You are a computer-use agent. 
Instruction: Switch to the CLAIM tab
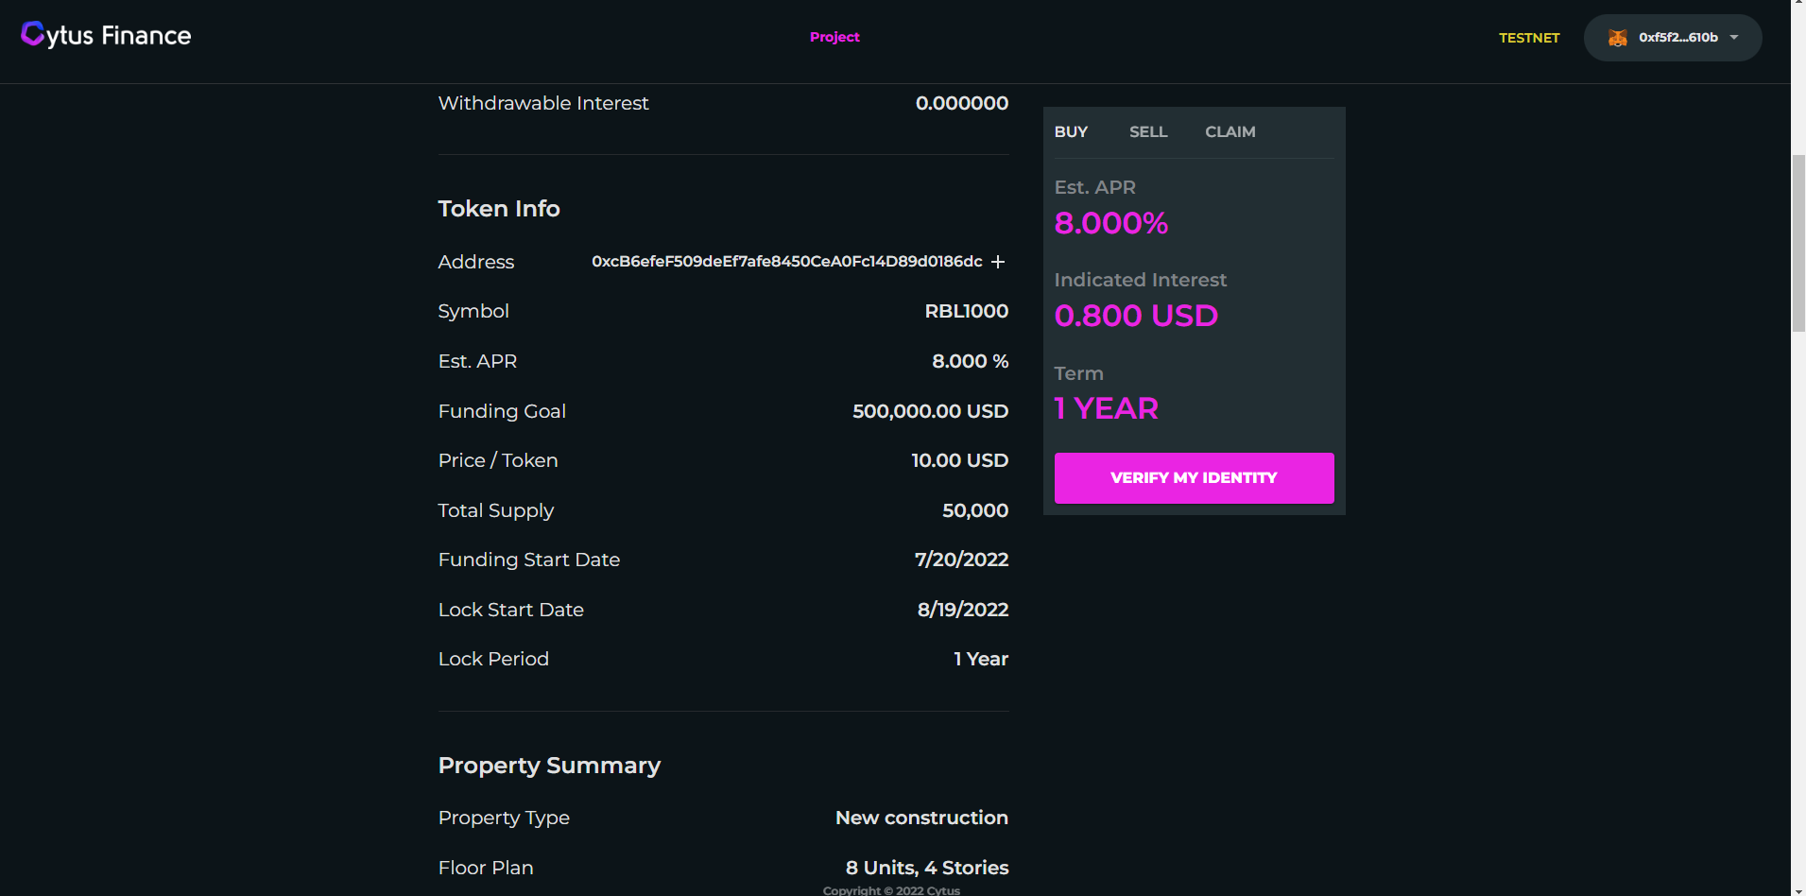[1230, 131]
